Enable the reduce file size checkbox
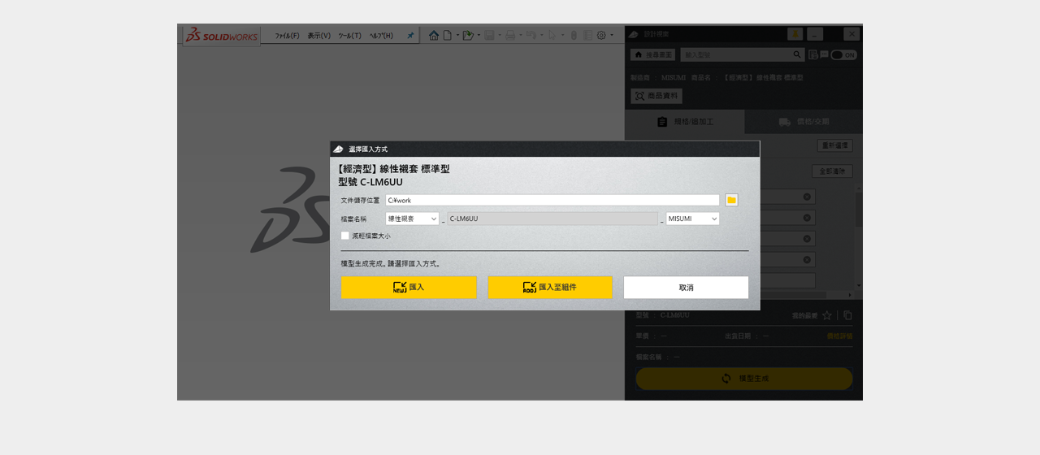The image size is (1040, 455). (x=345, y=236)
